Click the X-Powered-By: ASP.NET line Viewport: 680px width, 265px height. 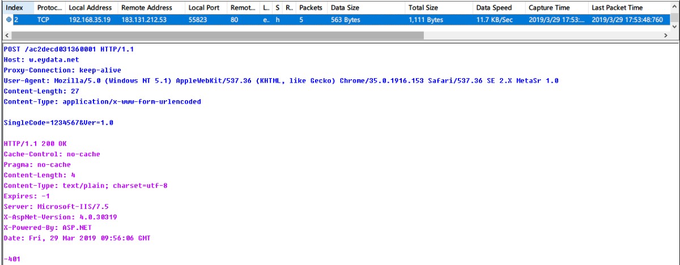[x=48, y=228]
